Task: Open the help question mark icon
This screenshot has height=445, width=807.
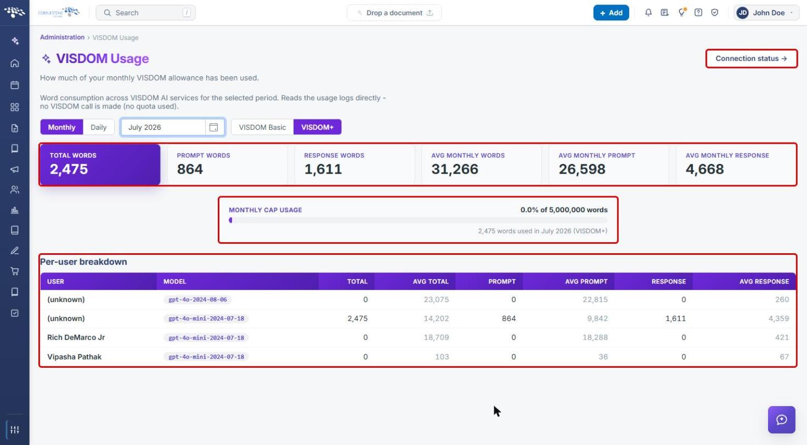Action: point(698,13)
